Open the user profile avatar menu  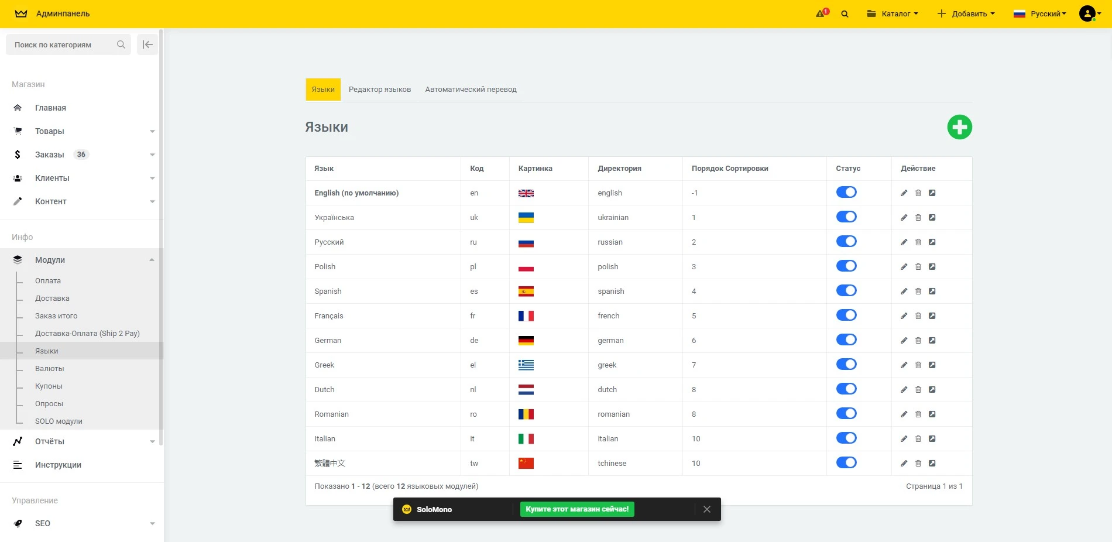1089,13
